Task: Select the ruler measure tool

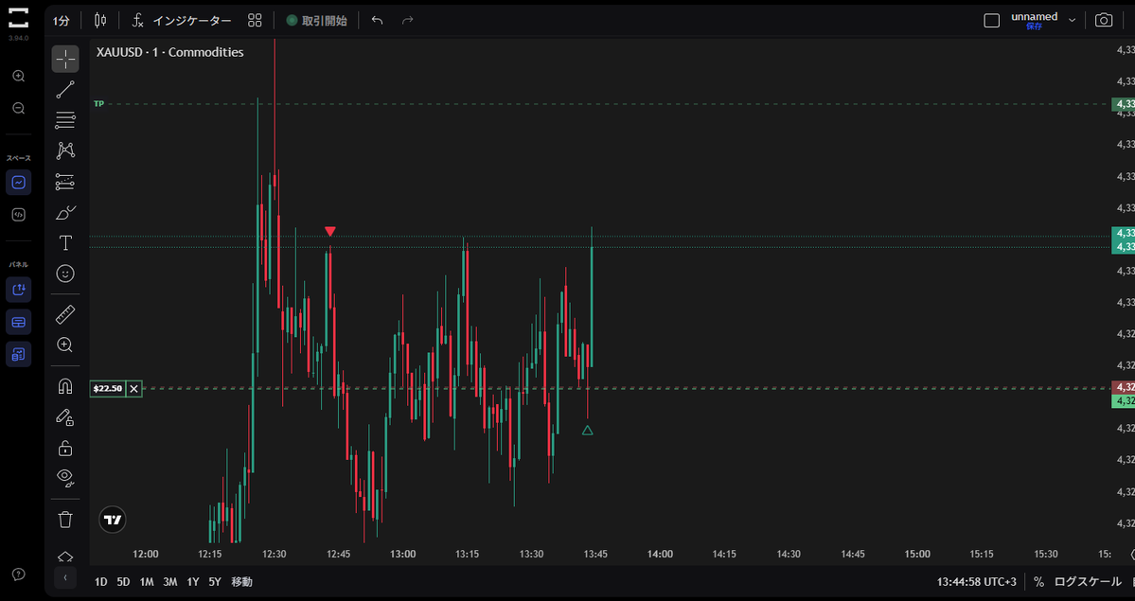Action: point(65,314)
